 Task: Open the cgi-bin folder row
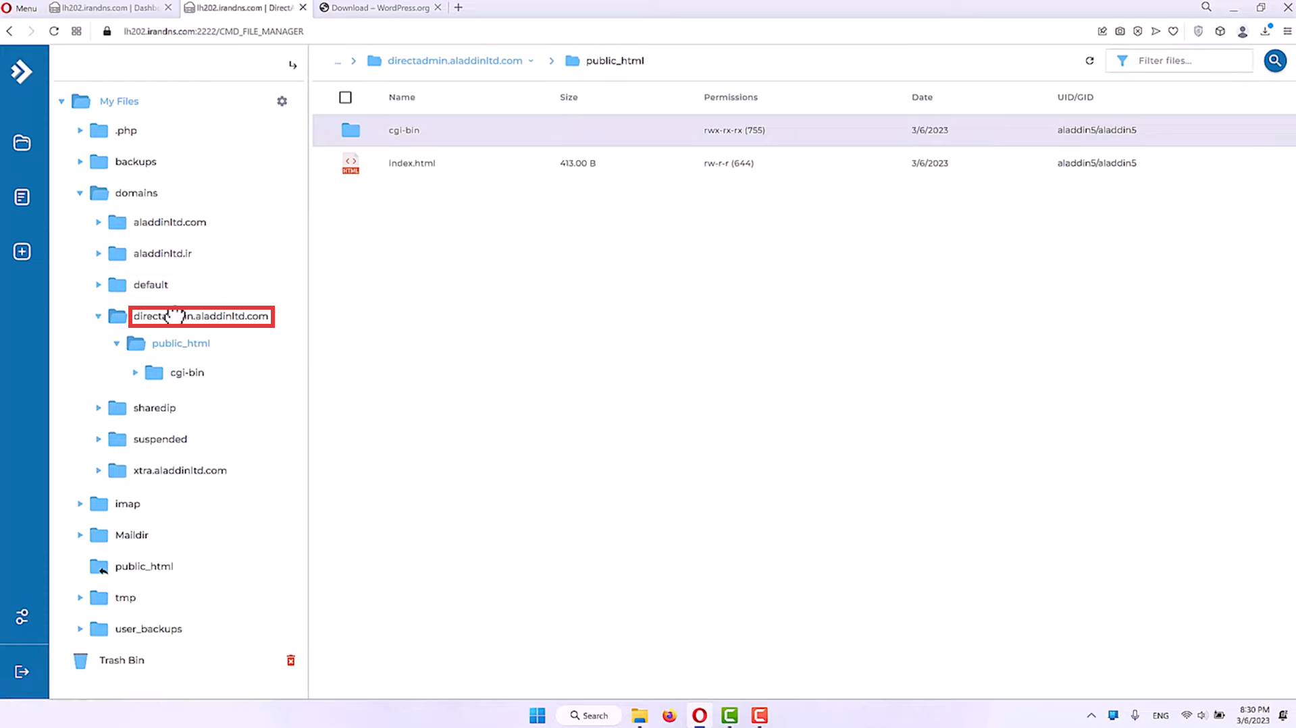(x=804, y=130)
